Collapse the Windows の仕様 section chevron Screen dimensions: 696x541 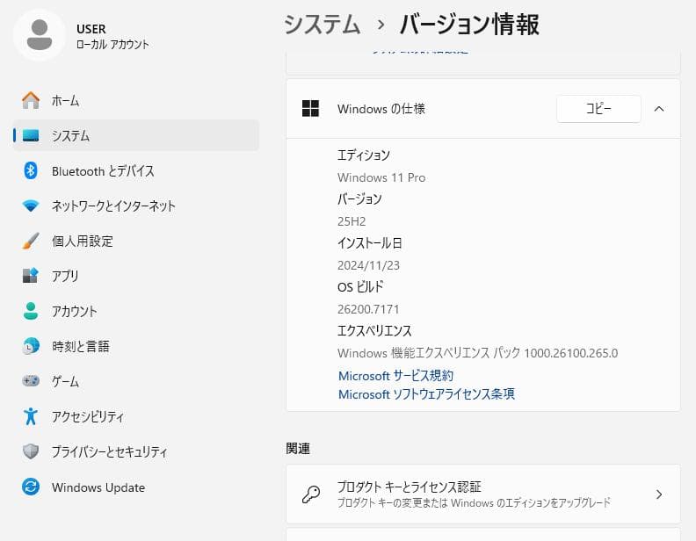tap(659, 109)
